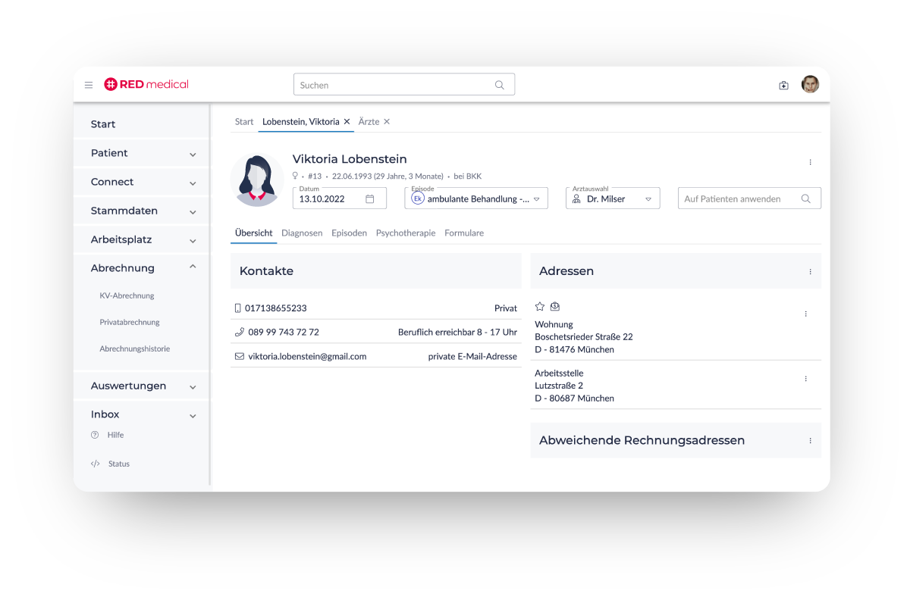Viewport: 910px width, 600px height.
Task: Open the hamburger navigation menu
Action: click(89, 85)
